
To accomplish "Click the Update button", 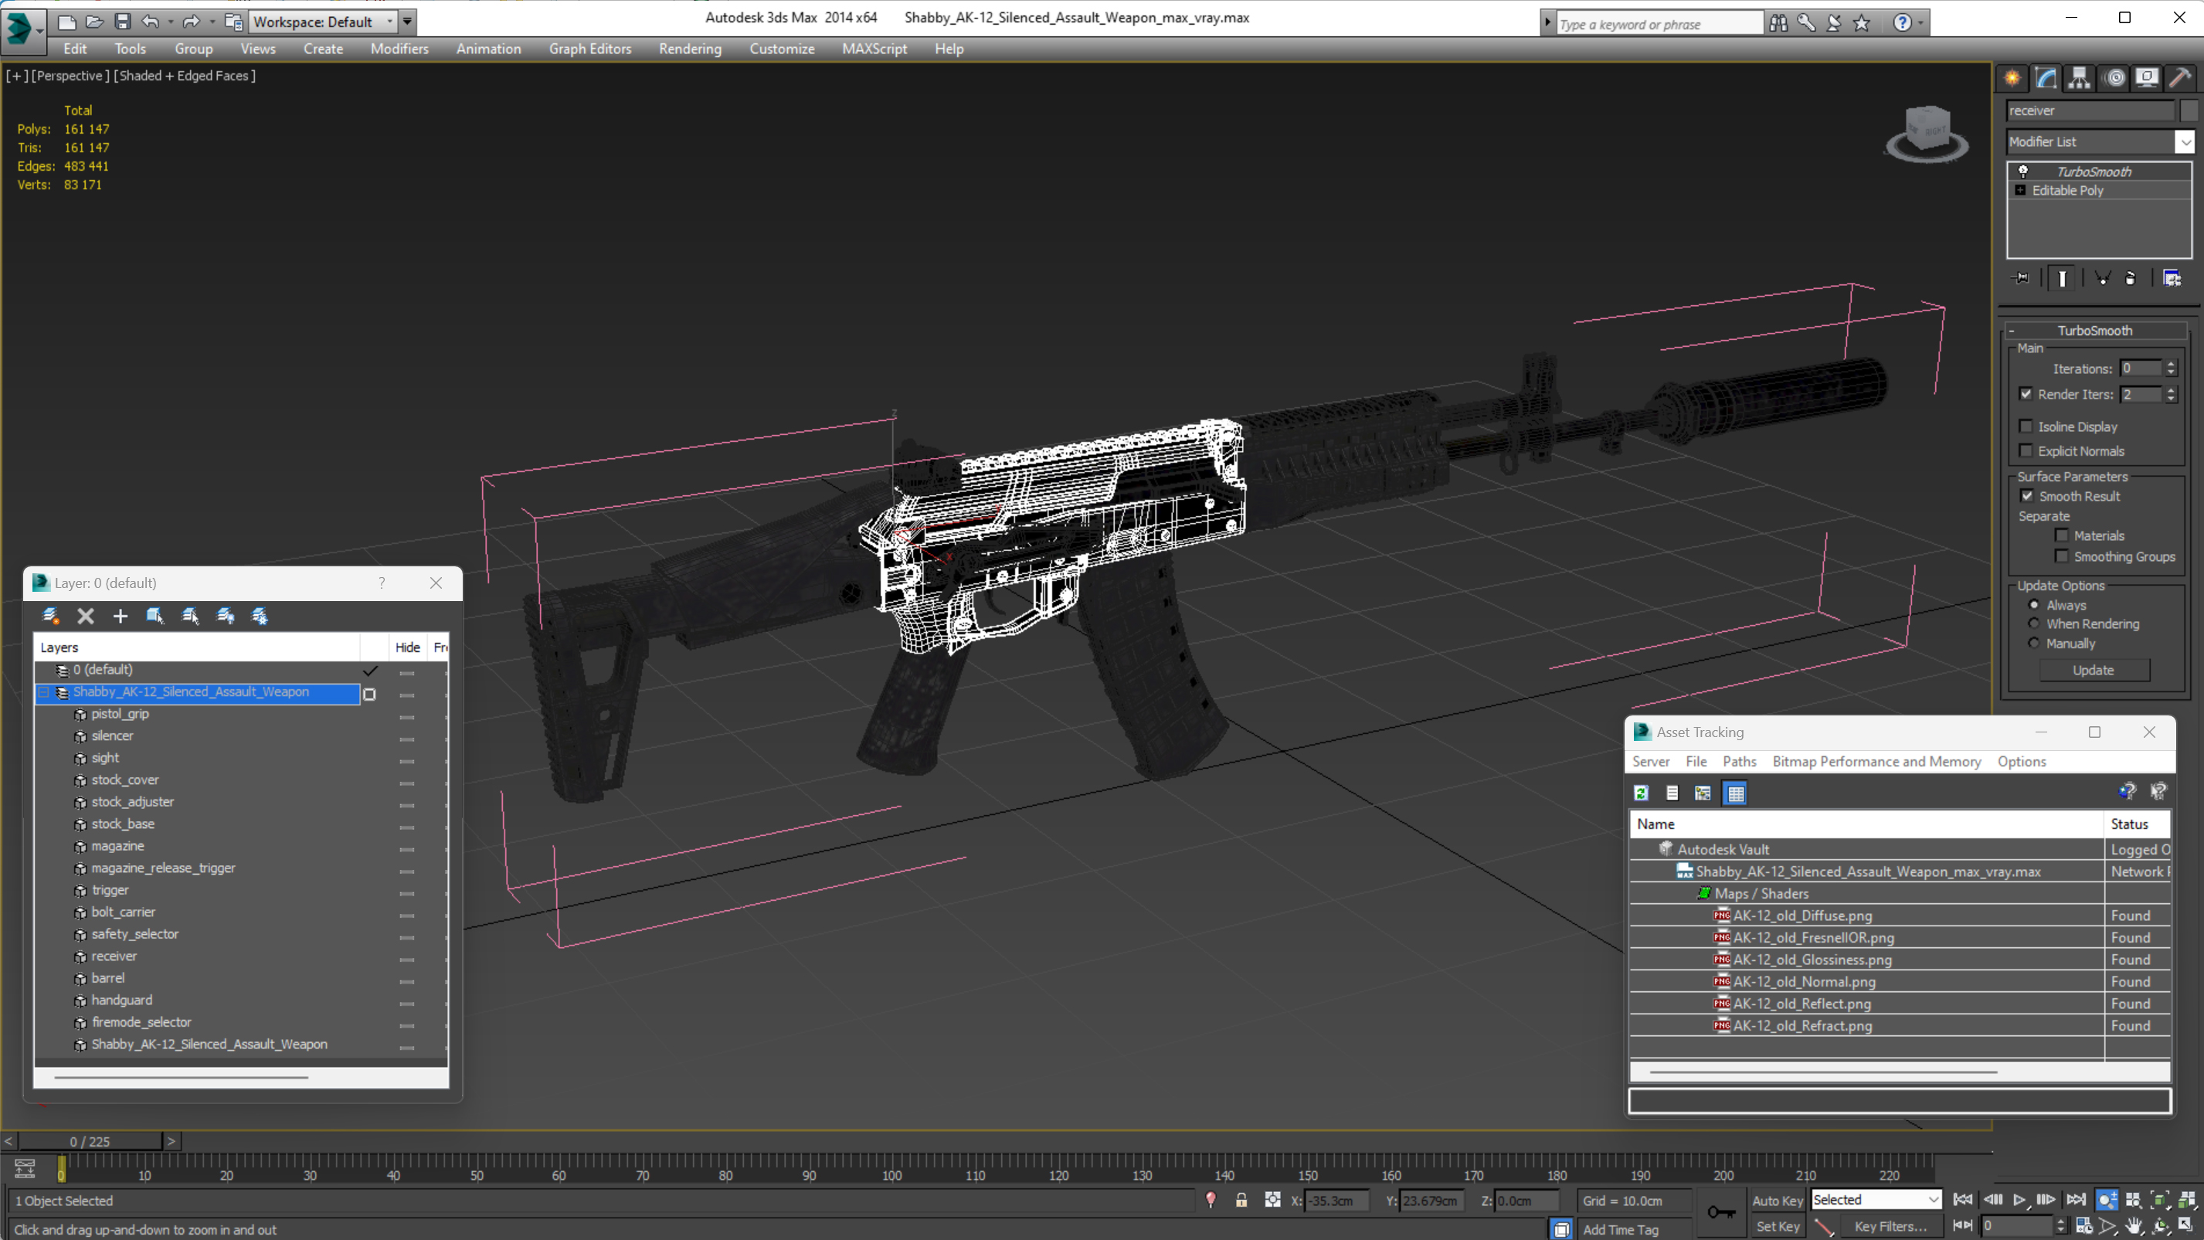I will pos(2094,670).
